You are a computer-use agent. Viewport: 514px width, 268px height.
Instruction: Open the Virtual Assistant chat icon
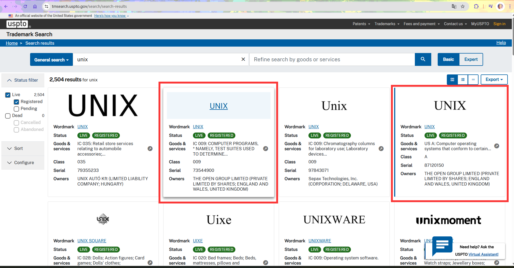(442, 246)
